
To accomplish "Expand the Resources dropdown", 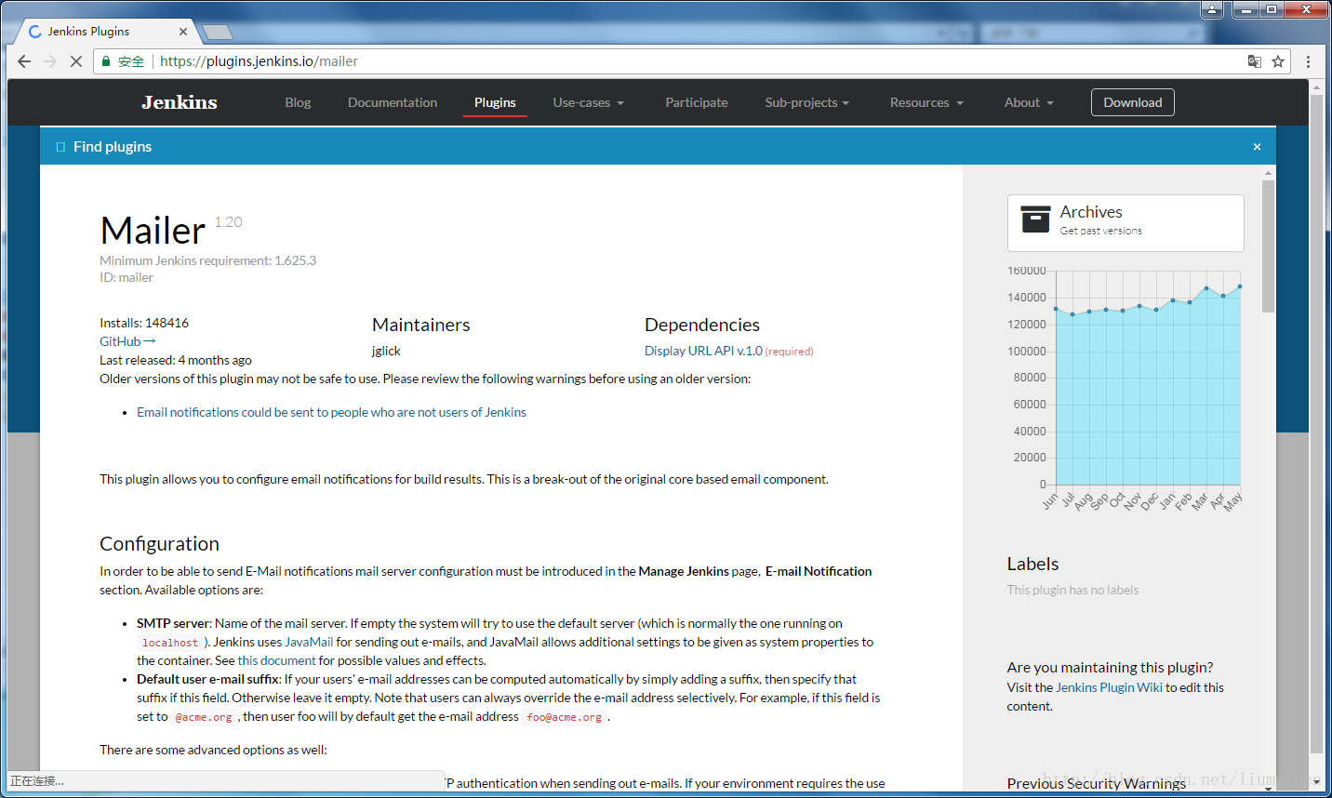I will [x=926, y=102].
